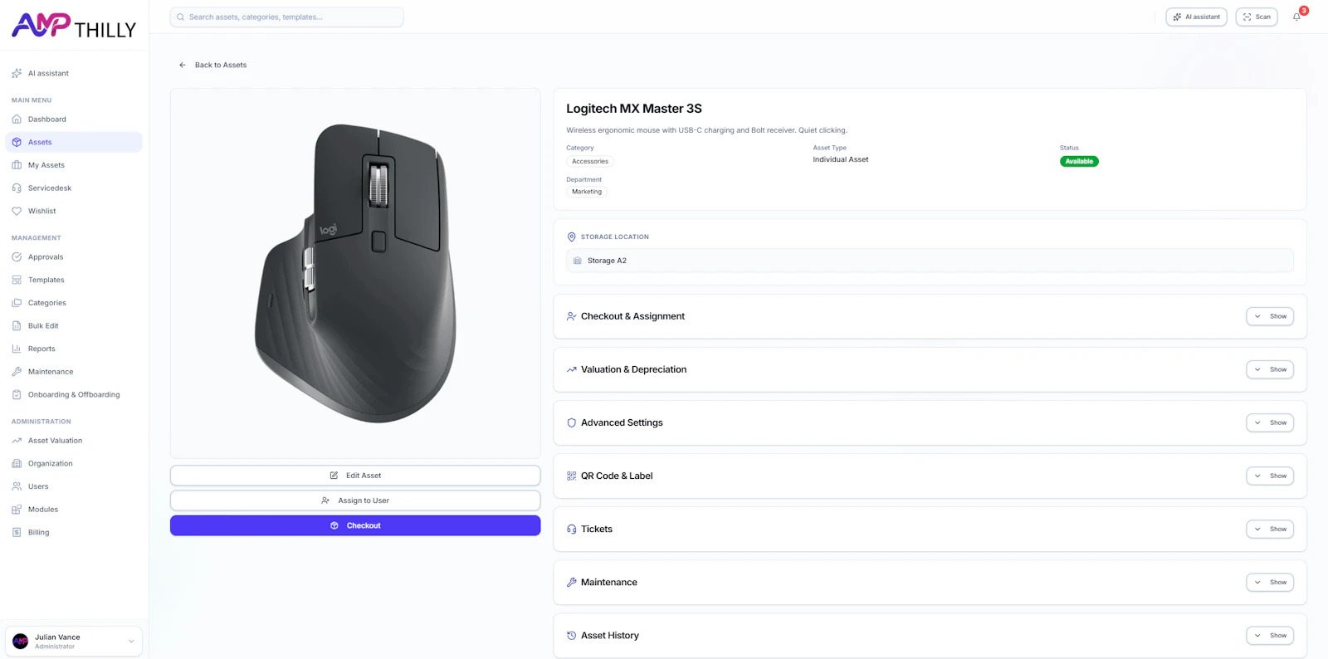Navigate to Onboarding & Offboarding
The height and width of the screenshot is (659, 1328).
point(74,394)
